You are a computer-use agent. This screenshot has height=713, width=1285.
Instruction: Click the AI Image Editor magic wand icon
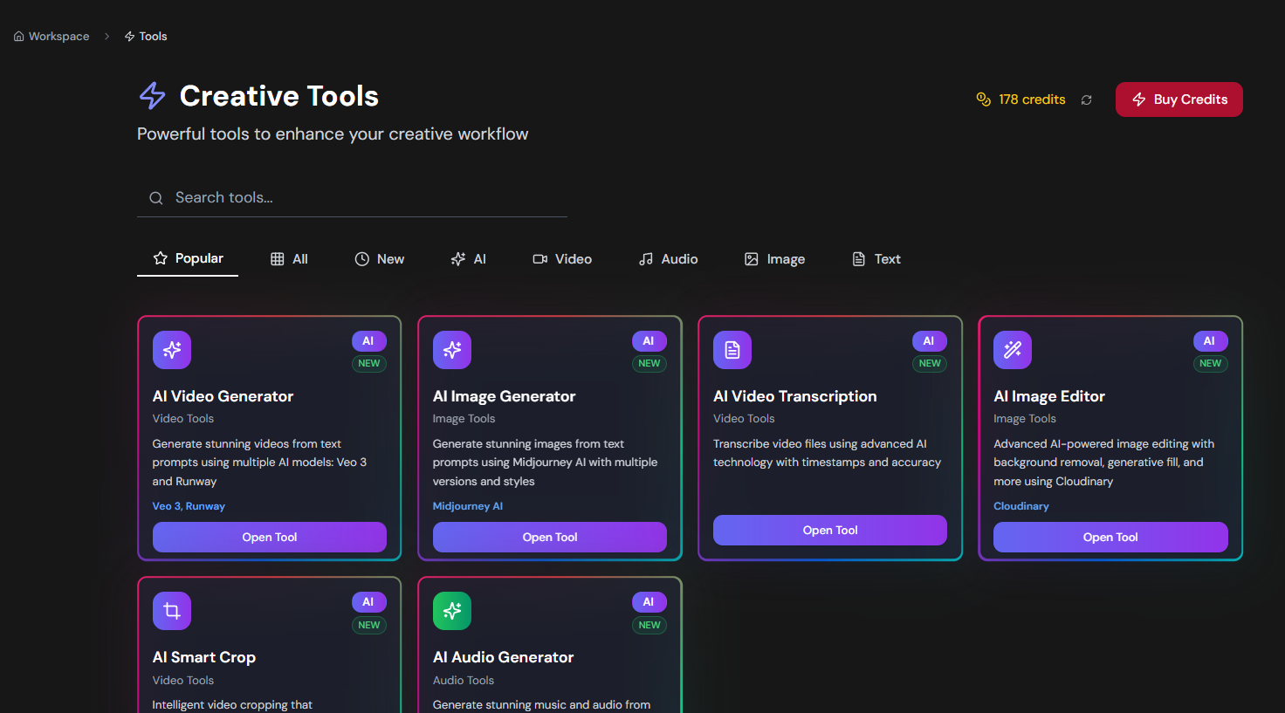click(1013, 350)
